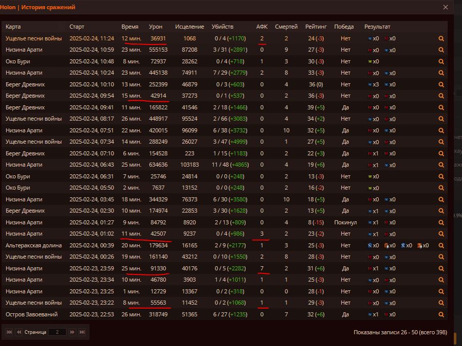
Task: Open magnifier for Низина Арати 06:43 battle
Action: [441, 165]
